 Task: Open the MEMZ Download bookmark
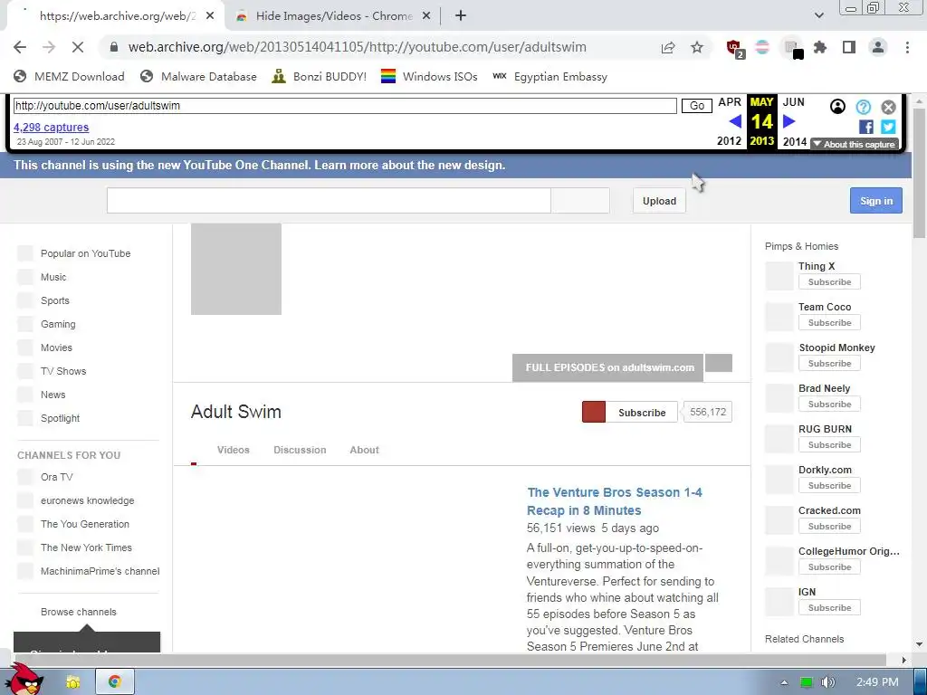click(x=69, y=76)
